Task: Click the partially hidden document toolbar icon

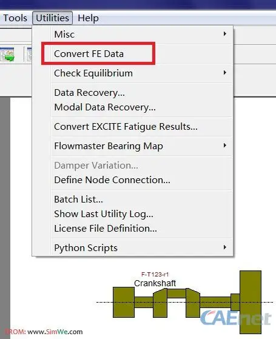Action: click(29, 55)
